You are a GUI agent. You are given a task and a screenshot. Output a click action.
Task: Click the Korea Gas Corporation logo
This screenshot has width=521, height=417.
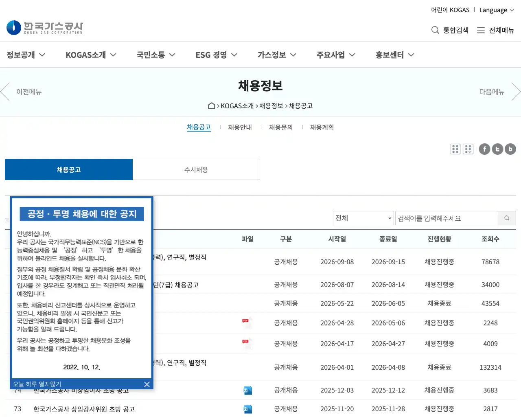[x=45, y=28]
